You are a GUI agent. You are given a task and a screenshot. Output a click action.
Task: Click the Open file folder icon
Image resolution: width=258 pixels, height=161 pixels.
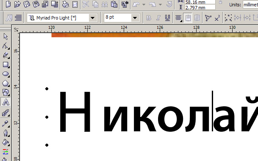pyautogui.click(x=17, y=4)
